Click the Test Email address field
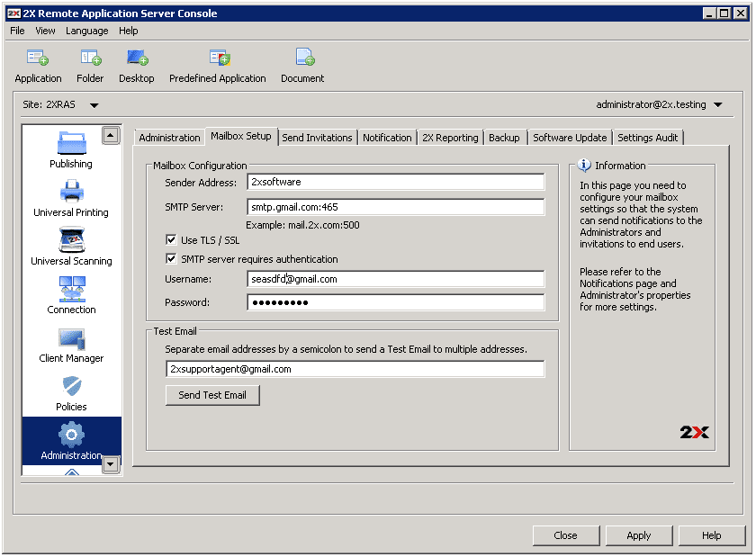This screenshot has height=557, width=756. click(355, 369)
